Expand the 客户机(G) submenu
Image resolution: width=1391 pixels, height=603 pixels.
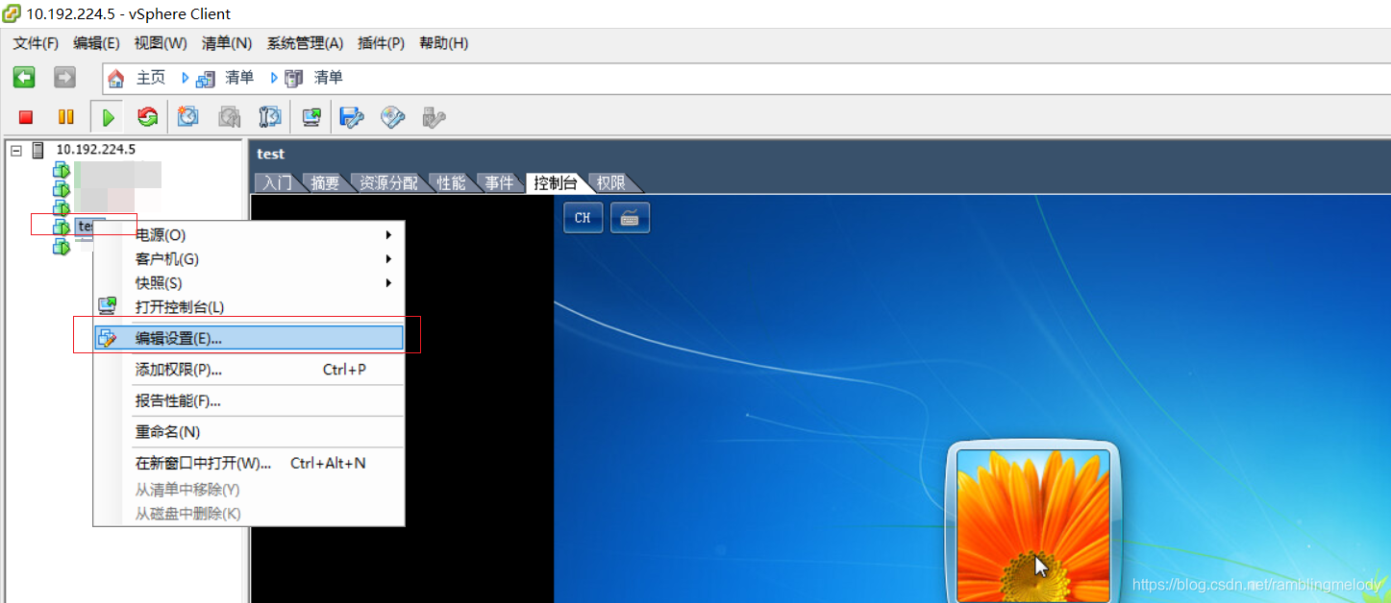pos(249,259)
